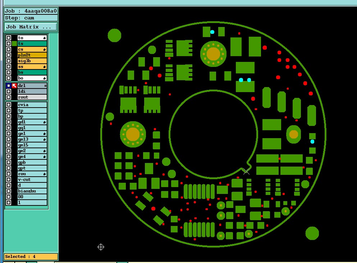Toggle checkbox for layer cs

(x=9, y=49)
